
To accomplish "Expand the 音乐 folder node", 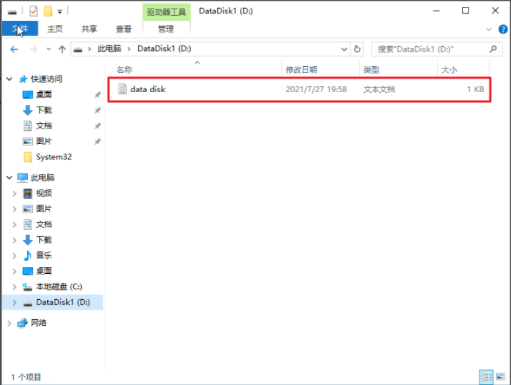I will [x=14, y=255].
